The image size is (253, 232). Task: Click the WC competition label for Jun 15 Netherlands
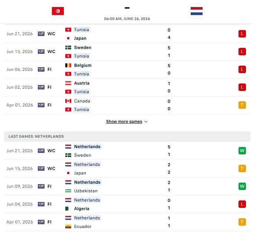(51, 169)
